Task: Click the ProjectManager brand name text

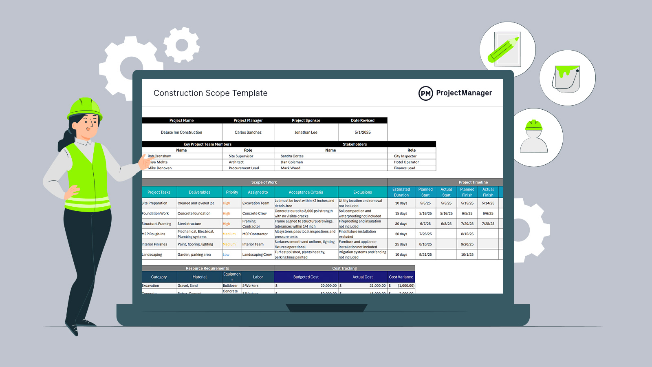Action: [464, 93]
